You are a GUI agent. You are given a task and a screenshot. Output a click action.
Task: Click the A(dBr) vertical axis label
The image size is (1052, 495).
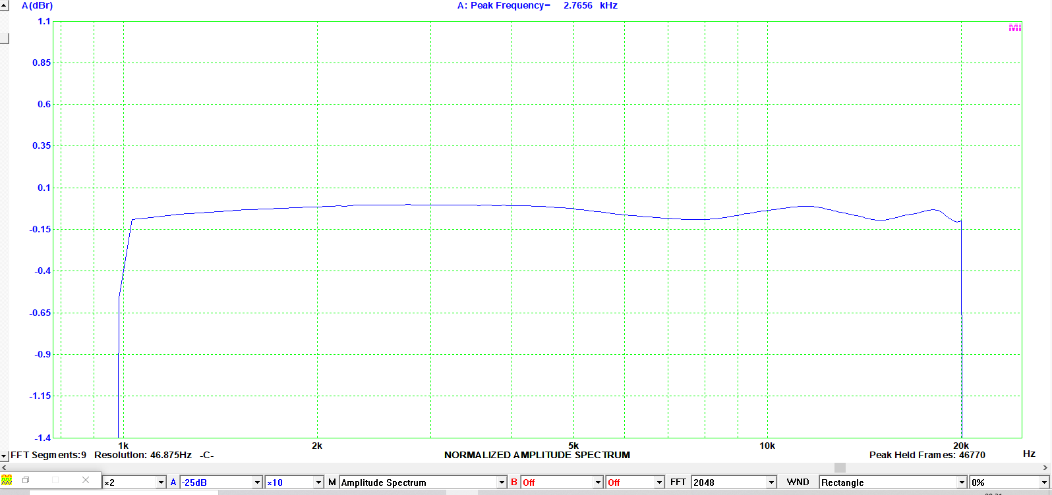pyautogui.click(x=37, y=6)
